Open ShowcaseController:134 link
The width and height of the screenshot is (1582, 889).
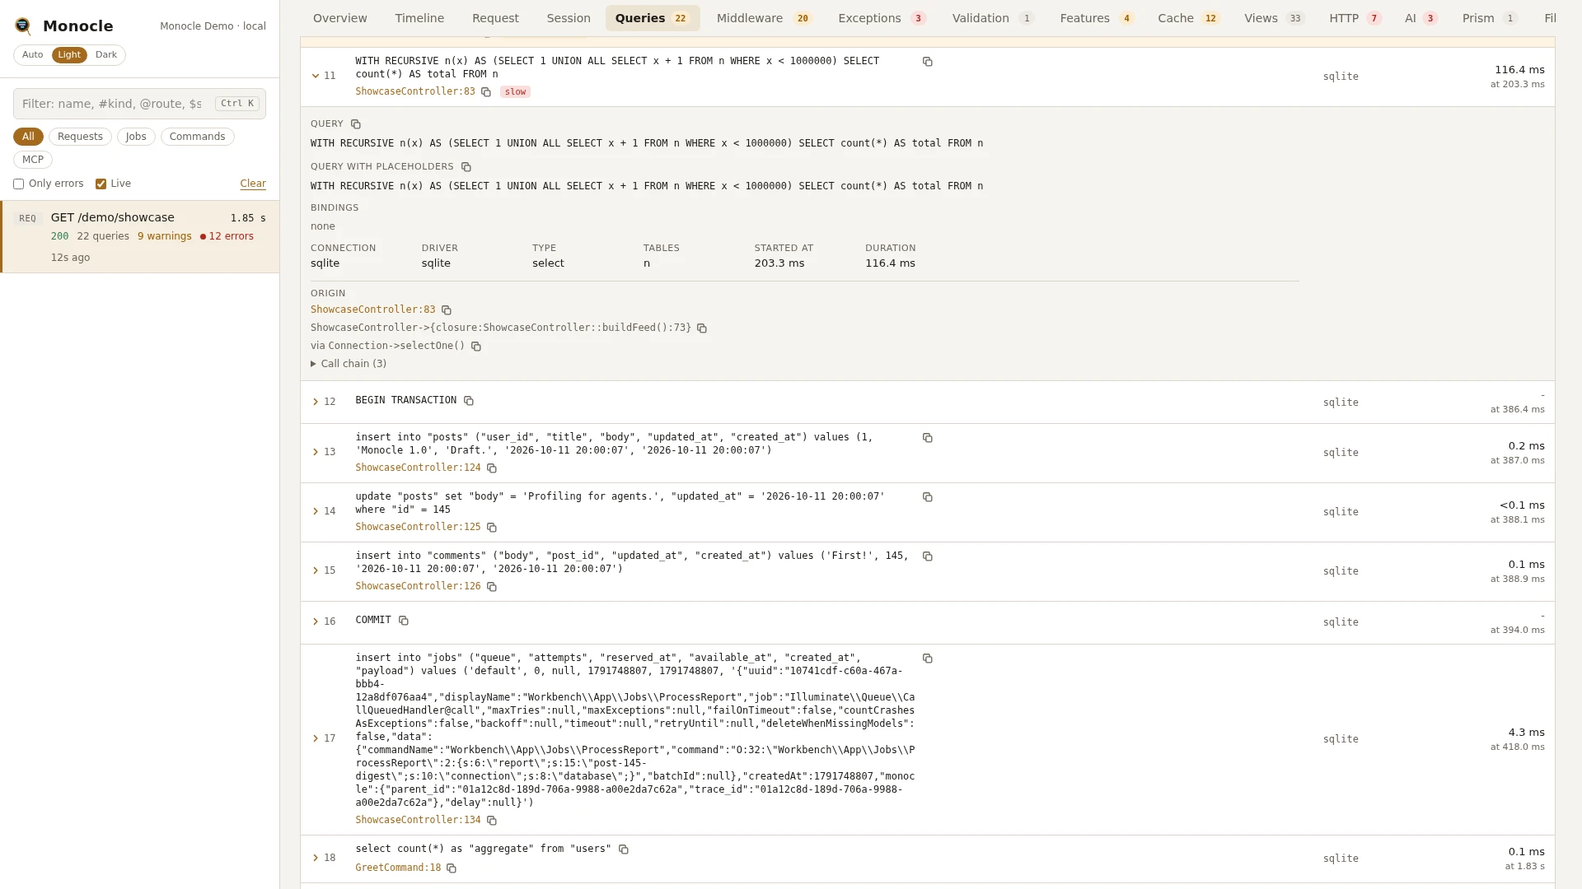tap(418, 821)
